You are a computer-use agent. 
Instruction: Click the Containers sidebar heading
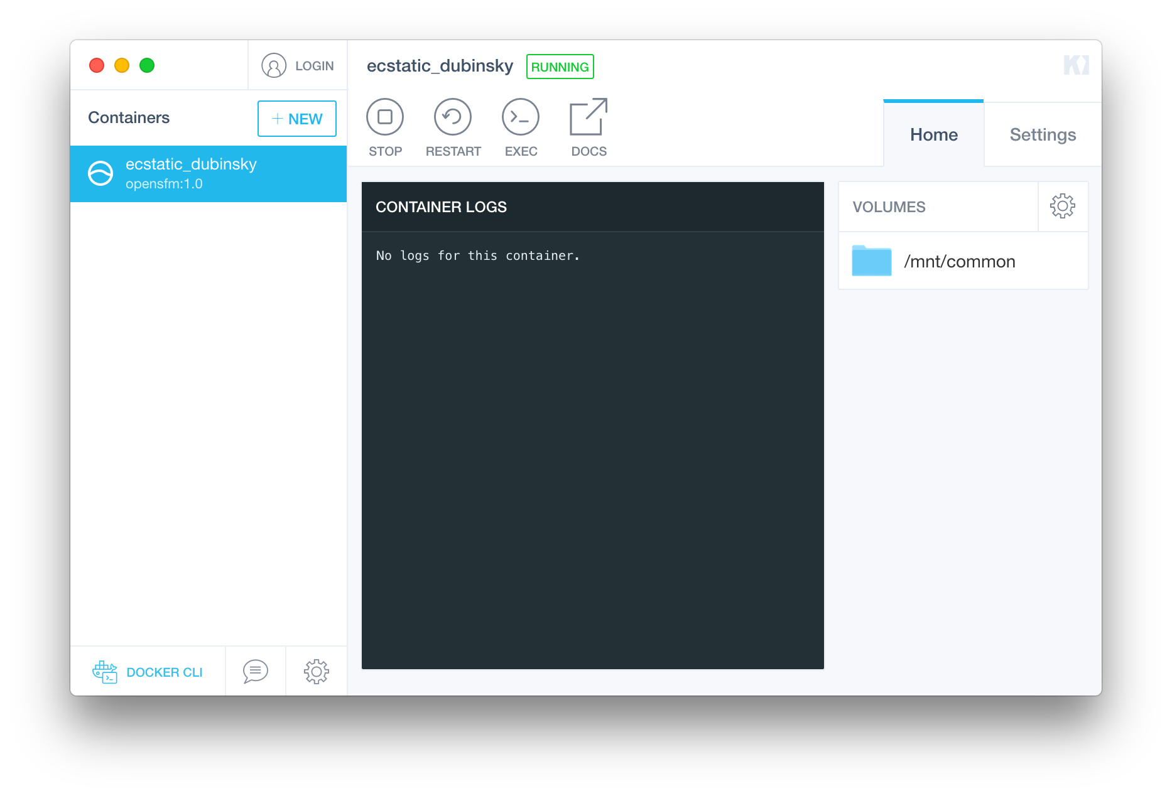[x=128, y=117]
